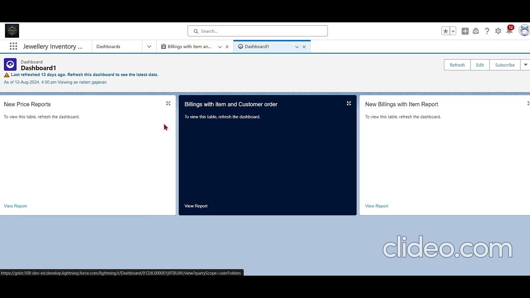Open the notifications bell

pyautogui.click(x=509, y=31)
